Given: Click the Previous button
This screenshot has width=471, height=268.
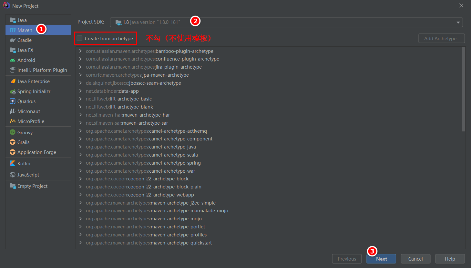Looking at the screenshot, I should click(x=347, y=259).
